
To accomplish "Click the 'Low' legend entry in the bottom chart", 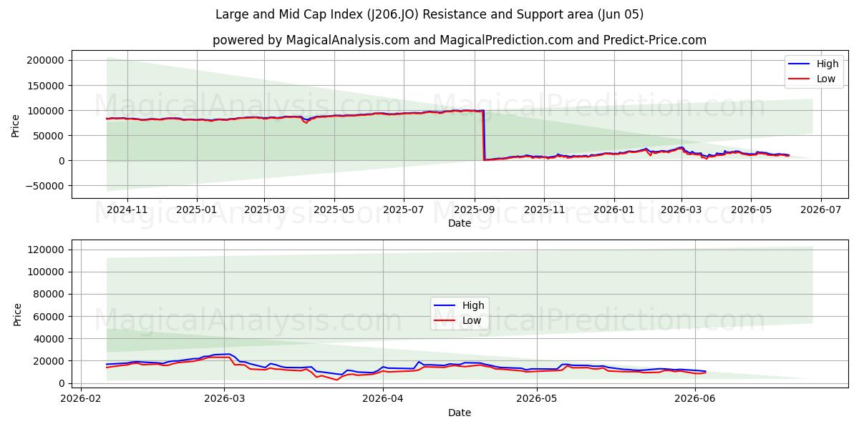I will click(472, 320).
